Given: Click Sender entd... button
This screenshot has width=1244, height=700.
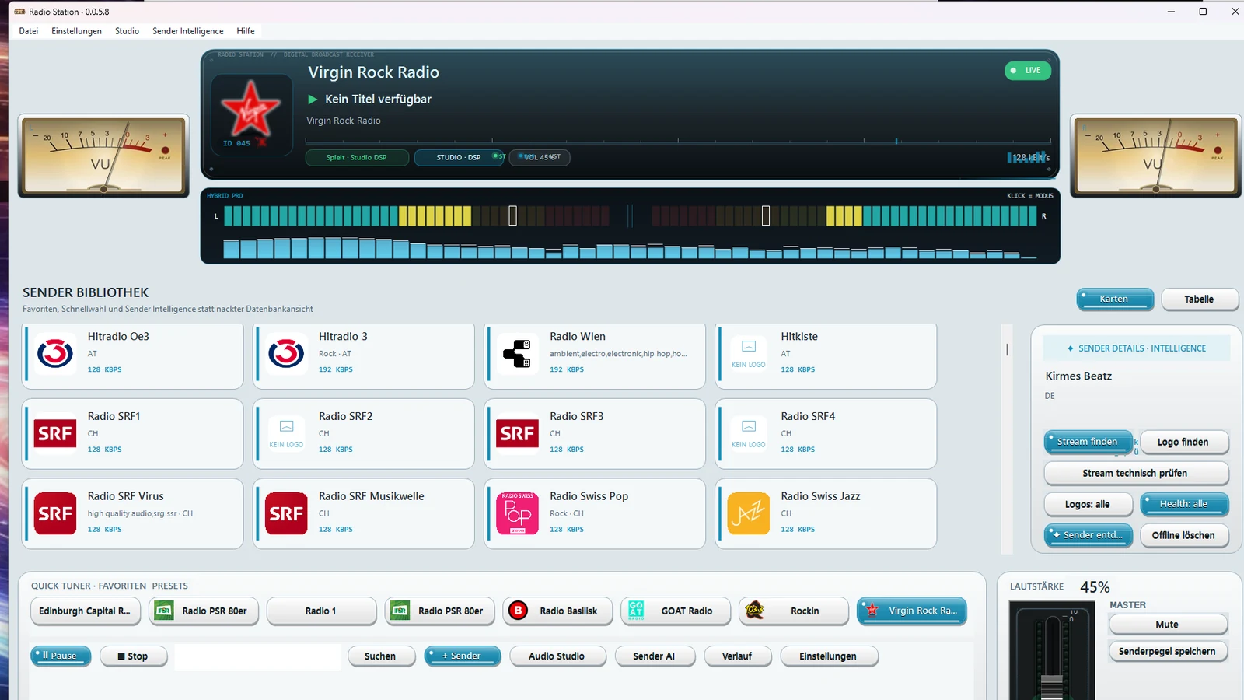Looking at the screenshot, I should (x=1088, y=535).
